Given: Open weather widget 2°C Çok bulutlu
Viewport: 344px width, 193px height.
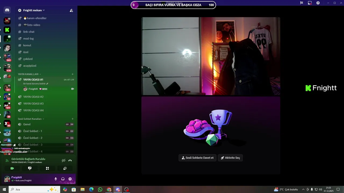Looking at the screenshot, I should coord(286,190).
